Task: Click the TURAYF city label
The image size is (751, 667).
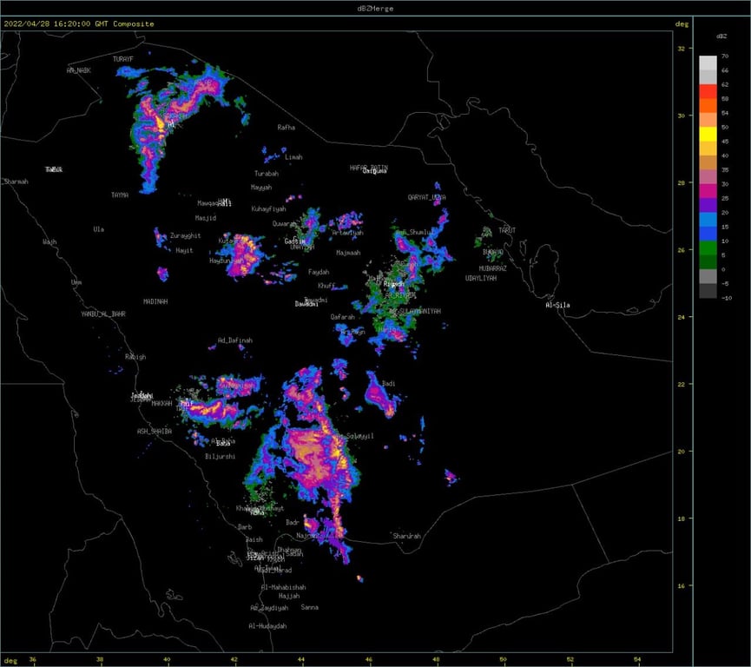Action: (x=123, y=59)
